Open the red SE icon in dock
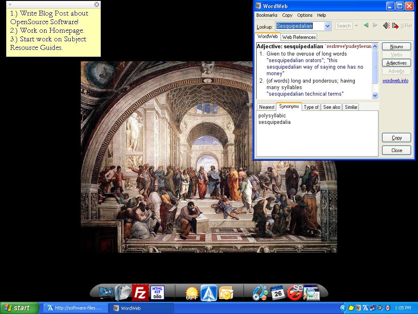Image resolution: width=418 pixels, height=314 pixels. [x=295, y=292]
